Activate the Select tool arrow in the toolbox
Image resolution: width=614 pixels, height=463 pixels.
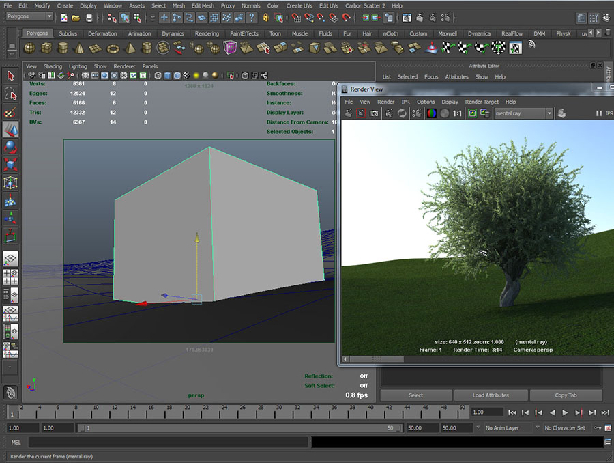pos(10,76)
